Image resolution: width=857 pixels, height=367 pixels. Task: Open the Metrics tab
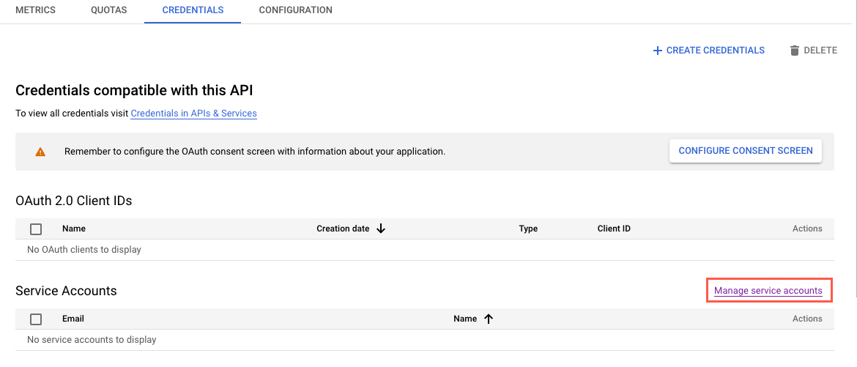click(x=35, y=10)
